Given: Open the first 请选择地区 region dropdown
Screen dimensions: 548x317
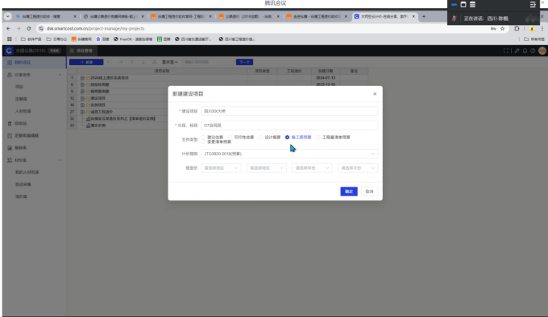Looking at the screenshot, I should (221, 168).
